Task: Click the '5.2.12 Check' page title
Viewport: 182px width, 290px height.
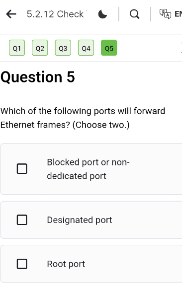Action: (x=55, y=14)
